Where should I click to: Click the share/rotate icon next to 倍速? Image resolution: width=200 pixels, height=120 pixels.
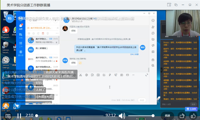point(181,115)
